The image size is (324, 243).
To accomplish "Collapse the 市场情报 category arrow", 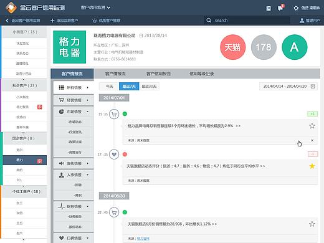I will (x=88, y=112).
